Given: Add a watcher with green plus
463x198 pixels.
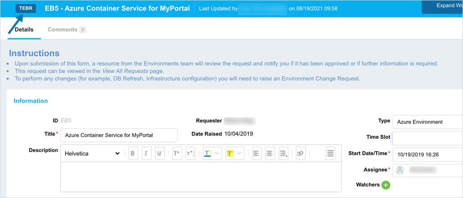Looking at the screenshot, I should (386, 185).
